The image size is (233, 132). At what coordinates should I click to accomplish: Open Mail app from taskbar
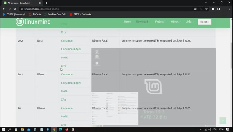click(29, 129)
